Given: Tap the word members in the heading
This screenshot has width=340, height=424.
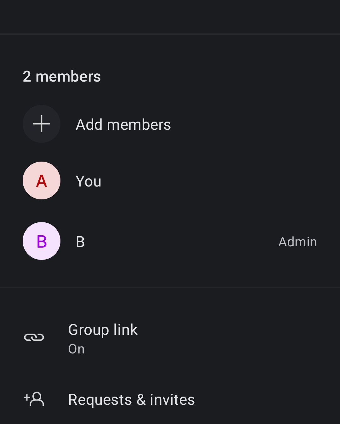Looking at the screenshot, I should tap(68, 77).
